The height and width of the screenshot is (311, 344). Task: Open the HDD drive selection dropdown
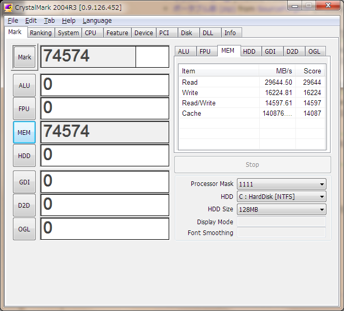(281, 196)
